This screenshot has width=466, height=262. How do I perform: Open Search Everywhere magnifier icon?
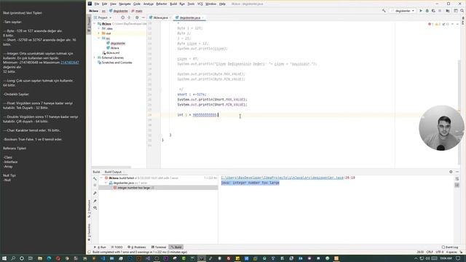462,11
